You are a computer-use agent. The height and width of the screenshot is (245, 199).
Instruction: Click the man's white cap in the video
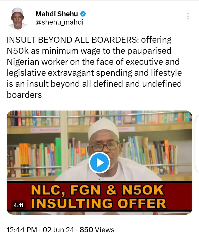[x=103, y=128]
